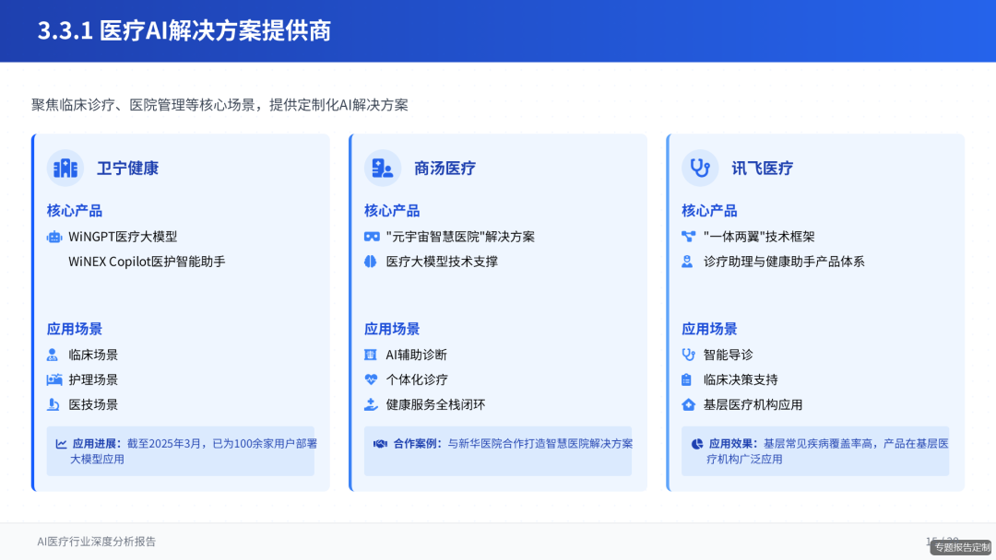Click the trend chart icon in 应用进展 box
The image size is (996, 560).
(x=62, y=443)
